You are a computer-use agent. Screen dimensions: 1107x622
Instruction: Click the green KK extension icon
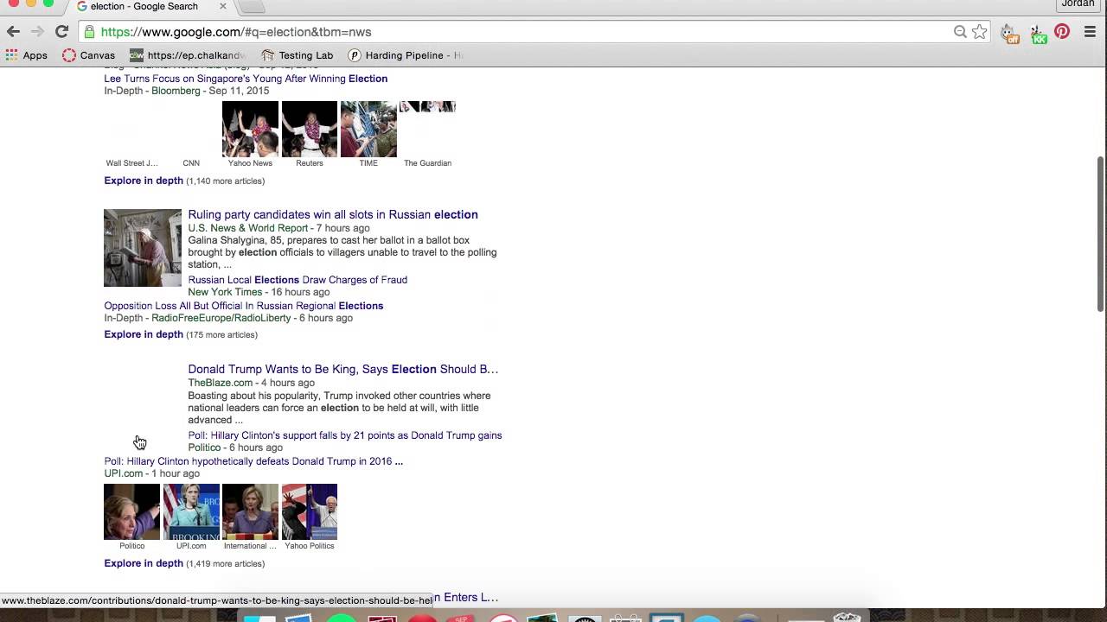[x=1038, y=33]
